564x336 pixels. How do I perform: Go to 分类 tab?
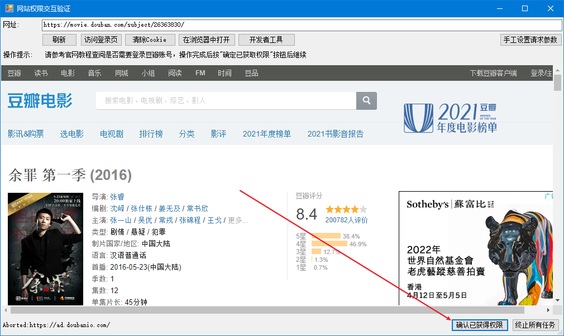[187, 134]
